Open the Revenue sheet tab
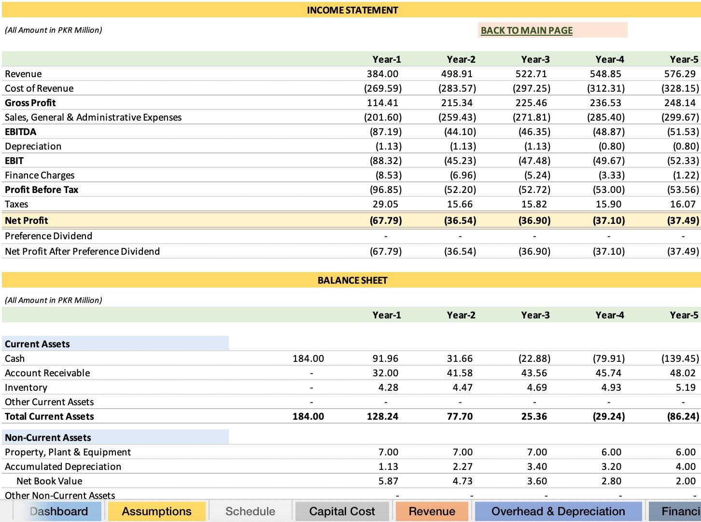Image resolution: width=701 pixels, height=522 pixels. click(432, 511)
